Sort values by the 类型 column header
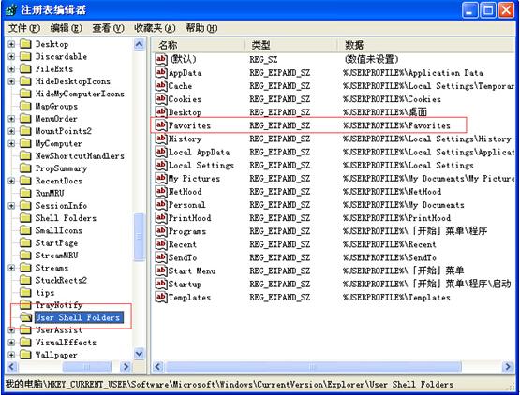The height and width of the screenshot is (395, 520). tap(291, 45)
